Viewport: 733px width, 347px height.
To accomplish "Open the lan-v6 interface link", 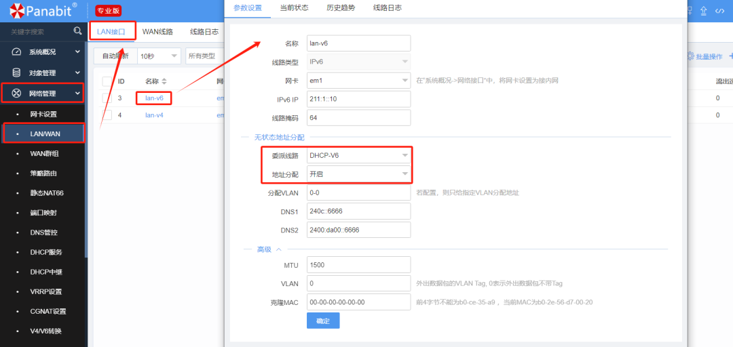I will click(154, 98).
